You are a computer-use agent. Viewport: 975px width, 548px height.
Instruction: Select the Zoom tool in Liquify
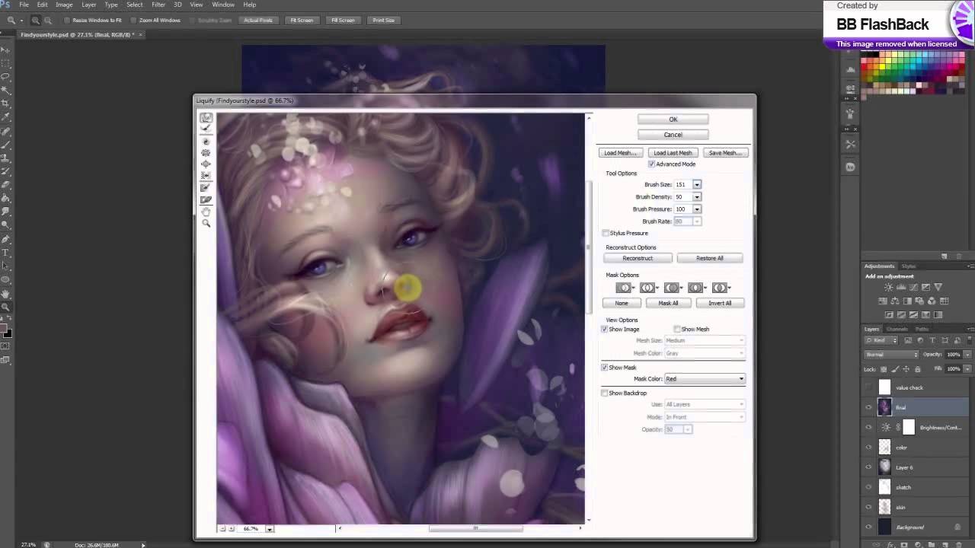click(206, 223)
